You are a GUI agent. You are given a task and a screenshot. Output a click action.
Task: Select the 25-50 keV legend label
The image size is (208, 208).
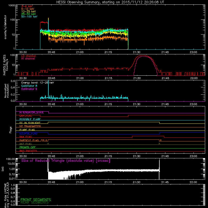coord(29,14)
